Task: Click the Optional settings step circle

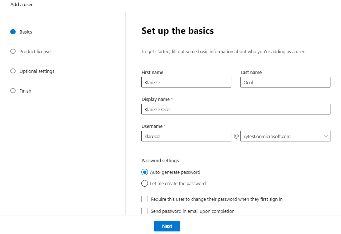Action: (13, 71)
